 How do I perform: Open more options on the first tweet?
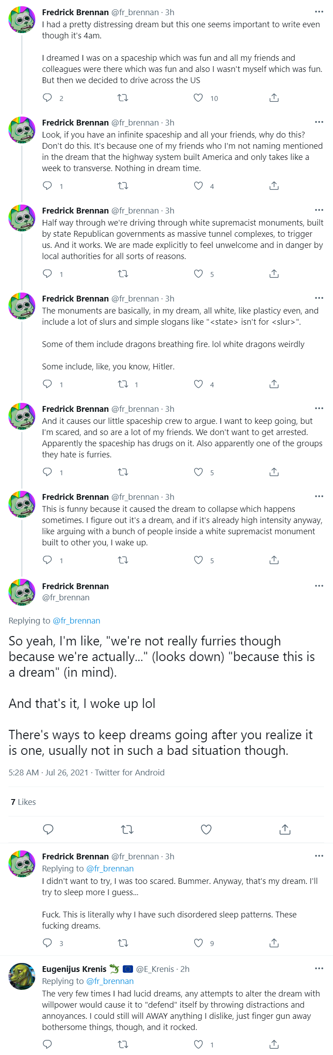coord(319,12)
